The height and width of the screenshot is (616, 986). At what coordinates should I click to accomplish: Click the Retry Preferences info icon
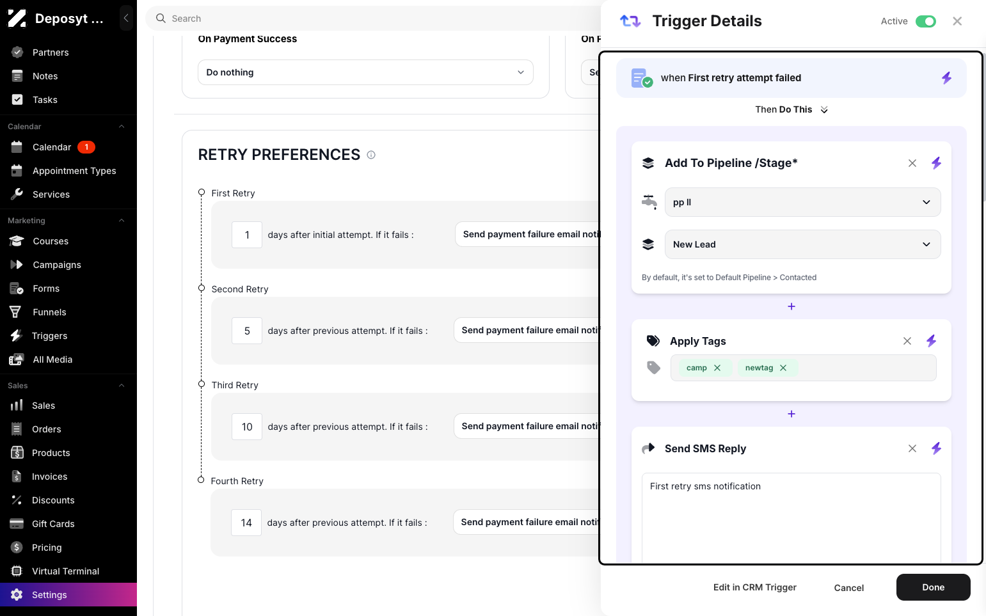pos(371,155)
